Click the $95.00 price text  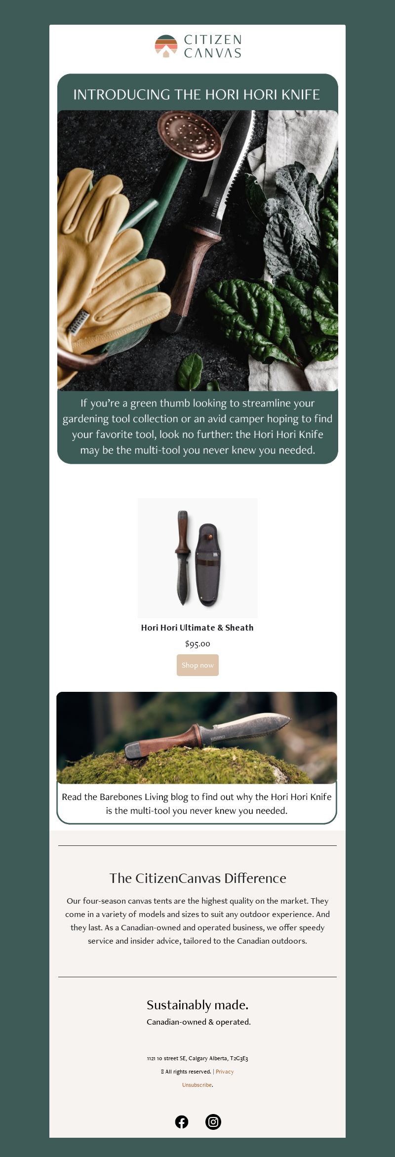(197, 643)
